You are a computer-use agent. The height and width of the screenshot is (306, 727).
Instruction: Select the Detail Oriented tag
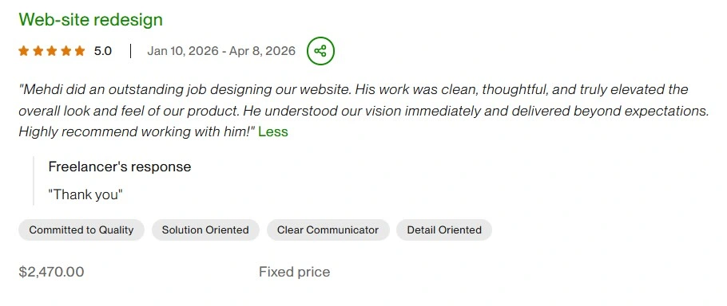tap(444, 229)
